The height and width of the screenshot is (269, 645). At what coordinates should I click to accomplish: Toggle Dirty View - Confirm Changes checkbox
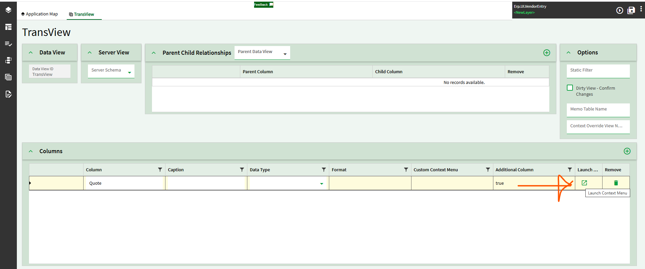(x=570, y=88)
